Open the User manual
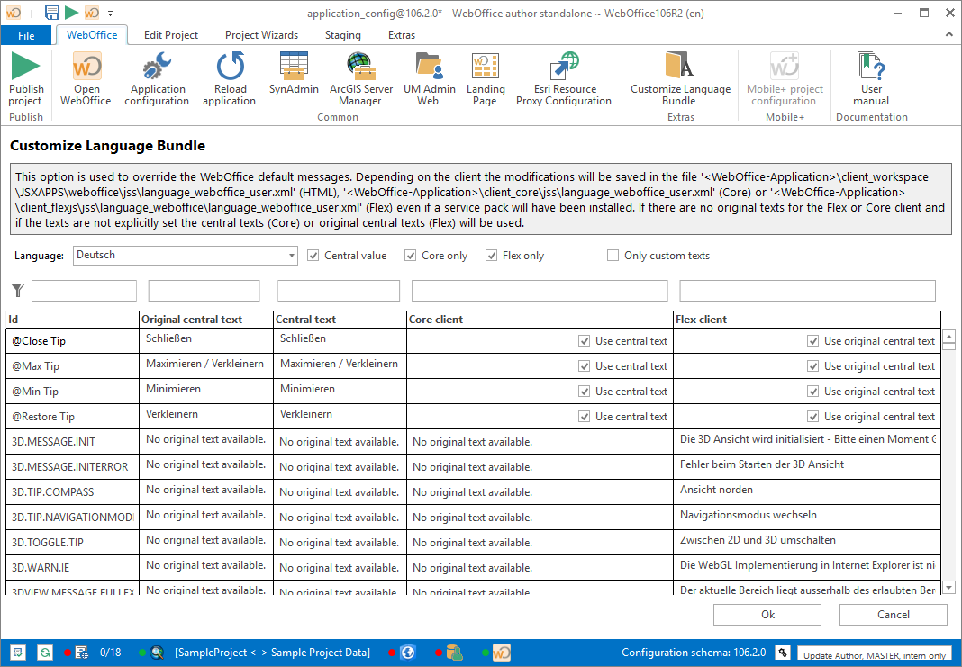 (x=870, y=81)
